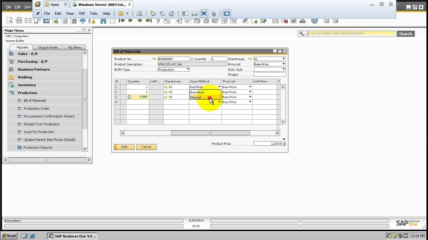Open VMware VM menu

coord(82,13)
